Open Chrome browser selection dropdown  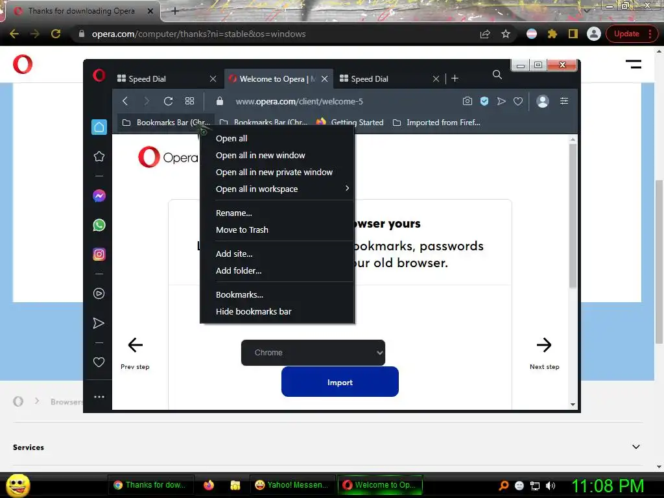tap(313, 352)
